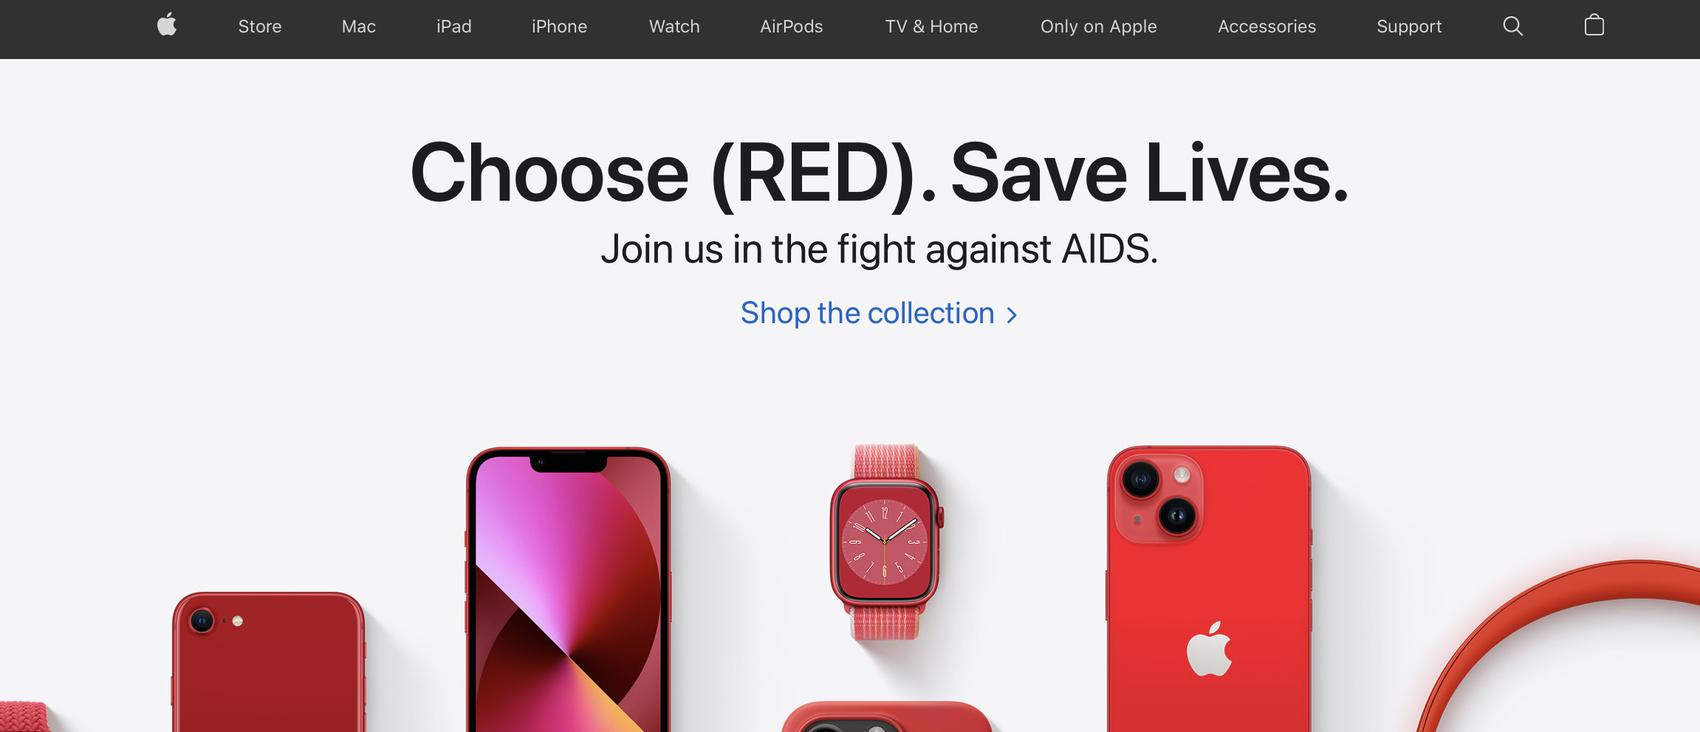Open the shopping bag icon
The width and height of the screenshot is (1700, 732).
(x=1594, y=25)
